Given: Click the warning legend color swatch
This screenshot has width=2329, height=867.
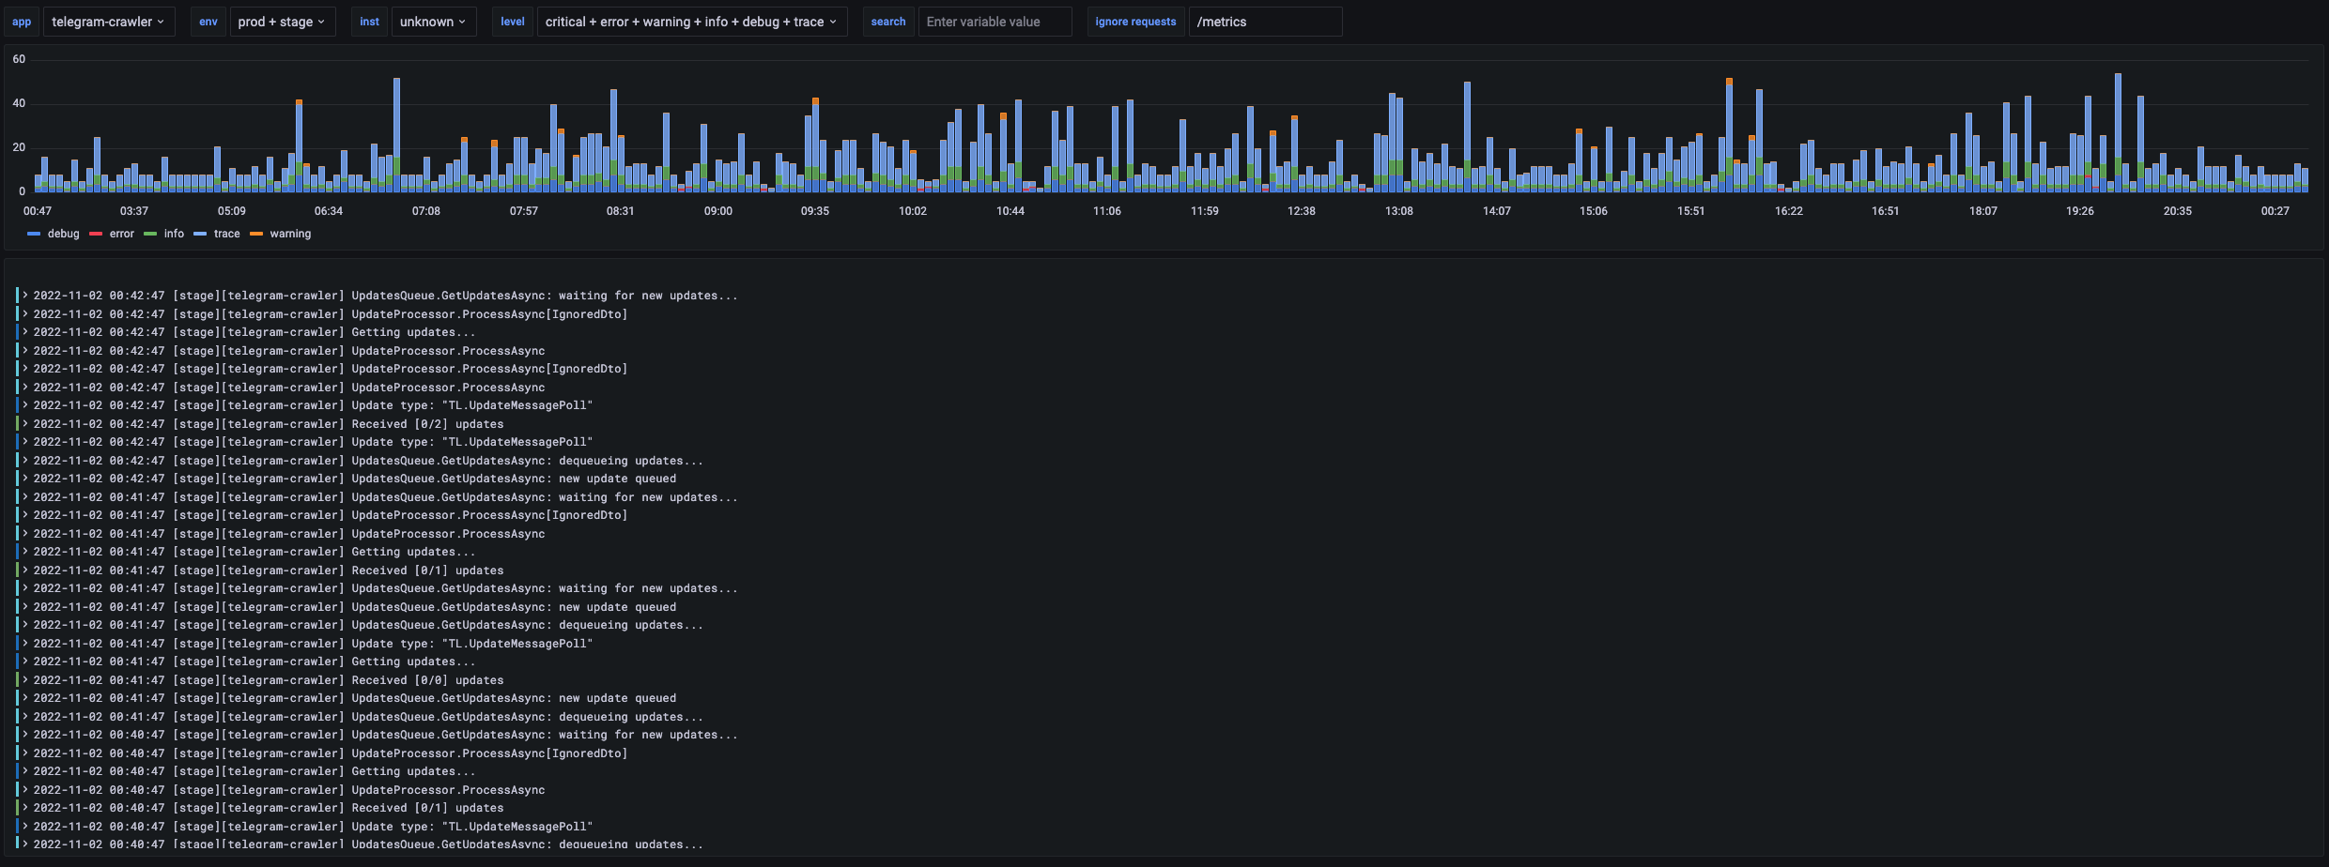Looking at the screenshot, I should coord(256,234).
